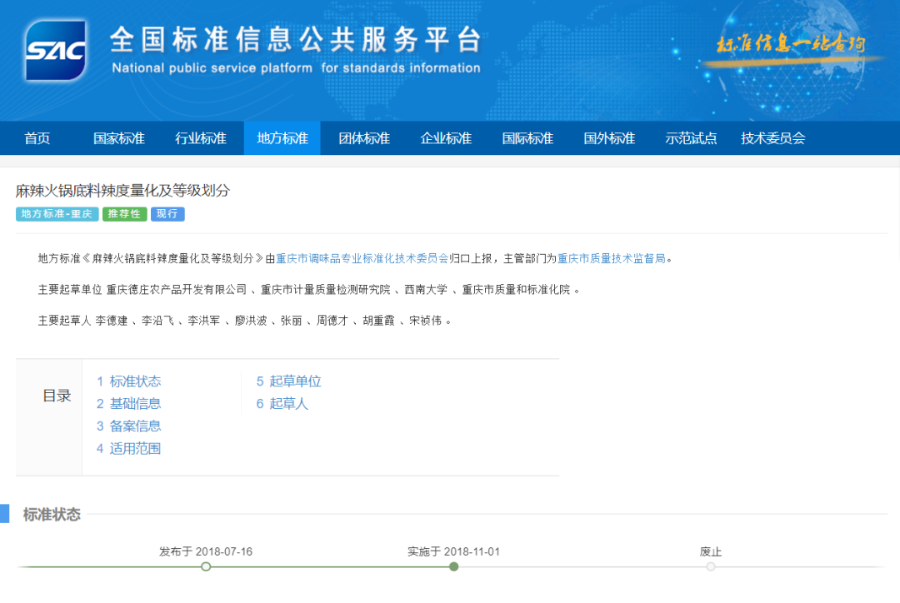Open the 技术委员会 menu item
Screen dimensions: 900x603
[772, 138]
